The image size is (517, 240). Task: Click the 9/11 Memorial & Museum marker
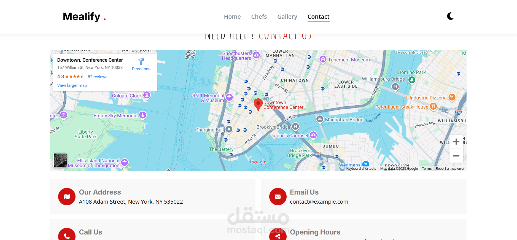pyautogui.click(x=229, y=97)
